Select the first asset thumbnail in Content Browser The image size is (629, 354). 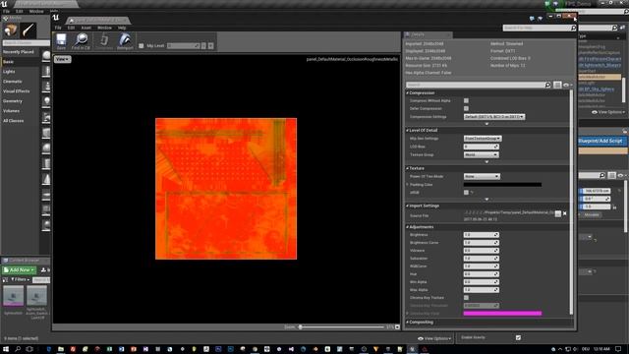(x=13, y=296)
